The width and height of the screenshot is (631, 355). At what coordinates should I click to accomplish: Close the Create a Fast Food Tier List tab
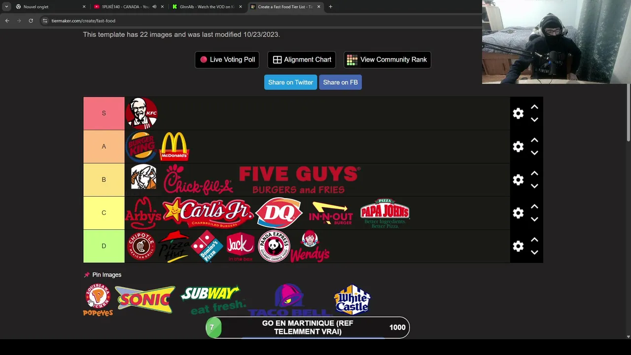point(318,7)
